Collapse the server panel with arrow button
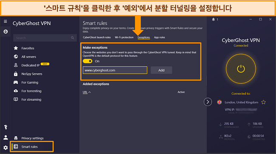The image size is (276, 154). (x=208, y=102)
